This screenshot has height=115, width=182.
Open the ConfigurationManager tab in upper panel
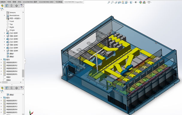[x=12, y=6]
